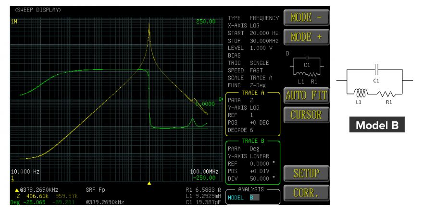Image resolution: width=423 pixels, height=211 pixels.
Task: Run AUTO FIT on the traces
Action: [x=306, y=95]
